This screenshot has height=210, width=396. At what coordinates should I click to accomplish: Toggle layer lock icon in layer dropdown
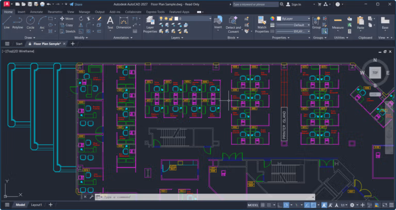(x=171, y=18)
